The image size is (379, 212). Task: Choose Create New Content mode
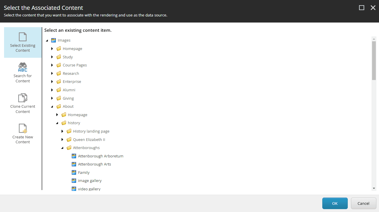23,133
